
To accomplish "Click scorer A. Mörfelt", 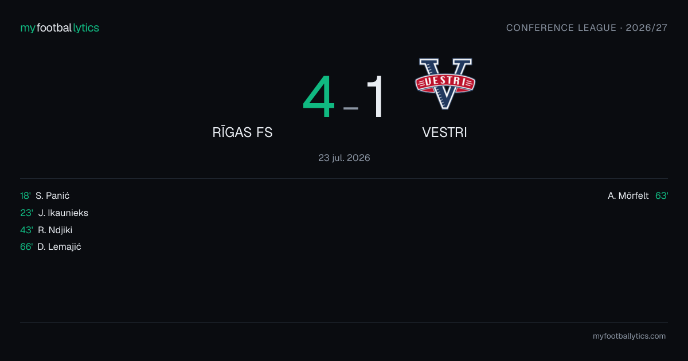I will coord(628,195).
